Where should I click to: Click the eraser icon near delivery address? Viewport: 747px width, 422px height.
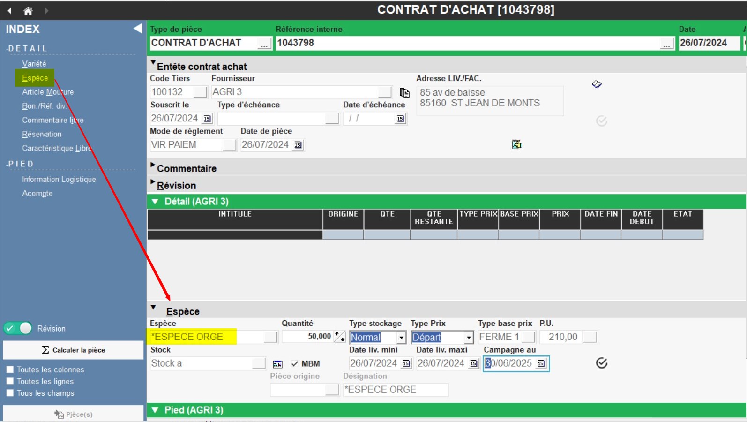tap(597, 84)
